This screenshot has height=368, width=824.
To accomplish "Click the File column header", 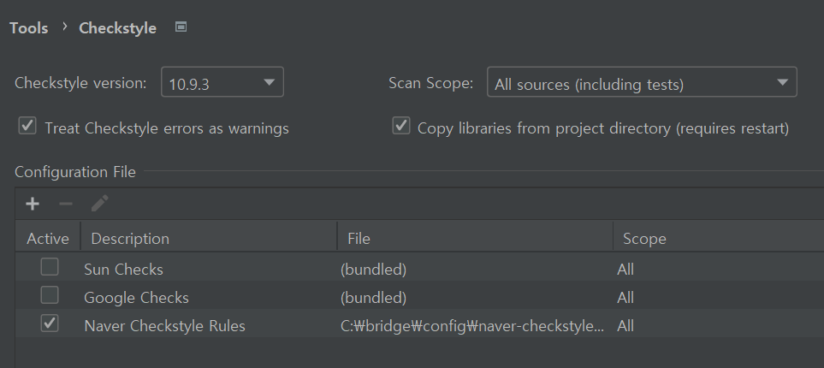I will [x=475, y=238].
